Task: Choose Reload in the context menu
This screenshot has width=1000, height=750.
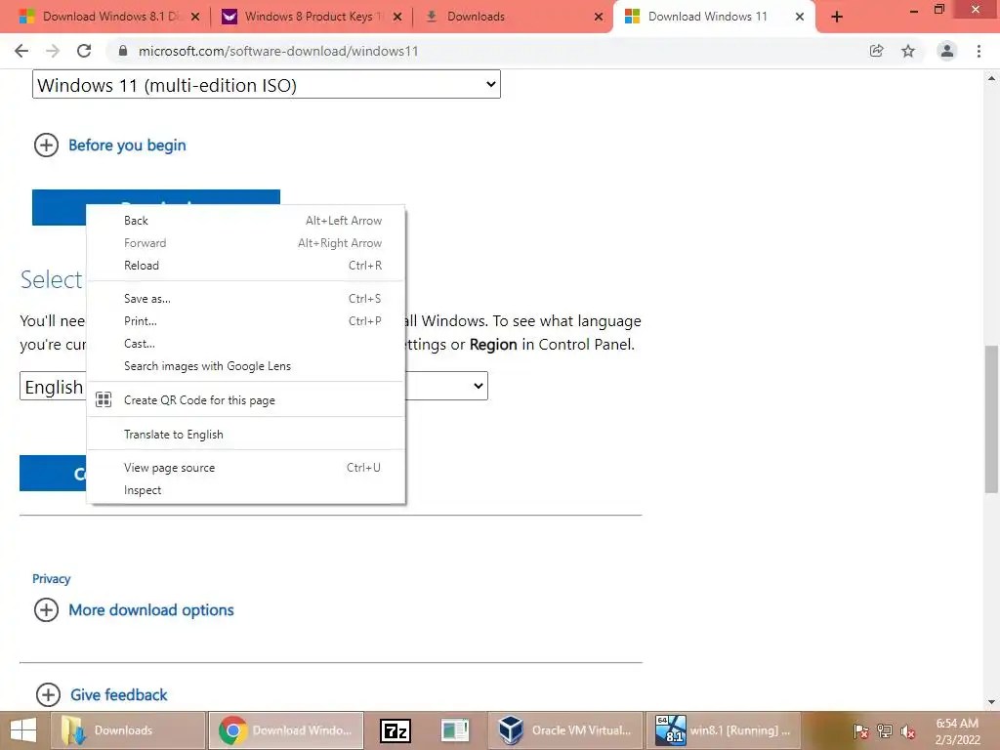Action: [x=245, y=266]
